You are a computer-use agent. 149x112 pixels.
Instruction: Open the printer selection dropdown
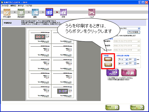[139, 28]
